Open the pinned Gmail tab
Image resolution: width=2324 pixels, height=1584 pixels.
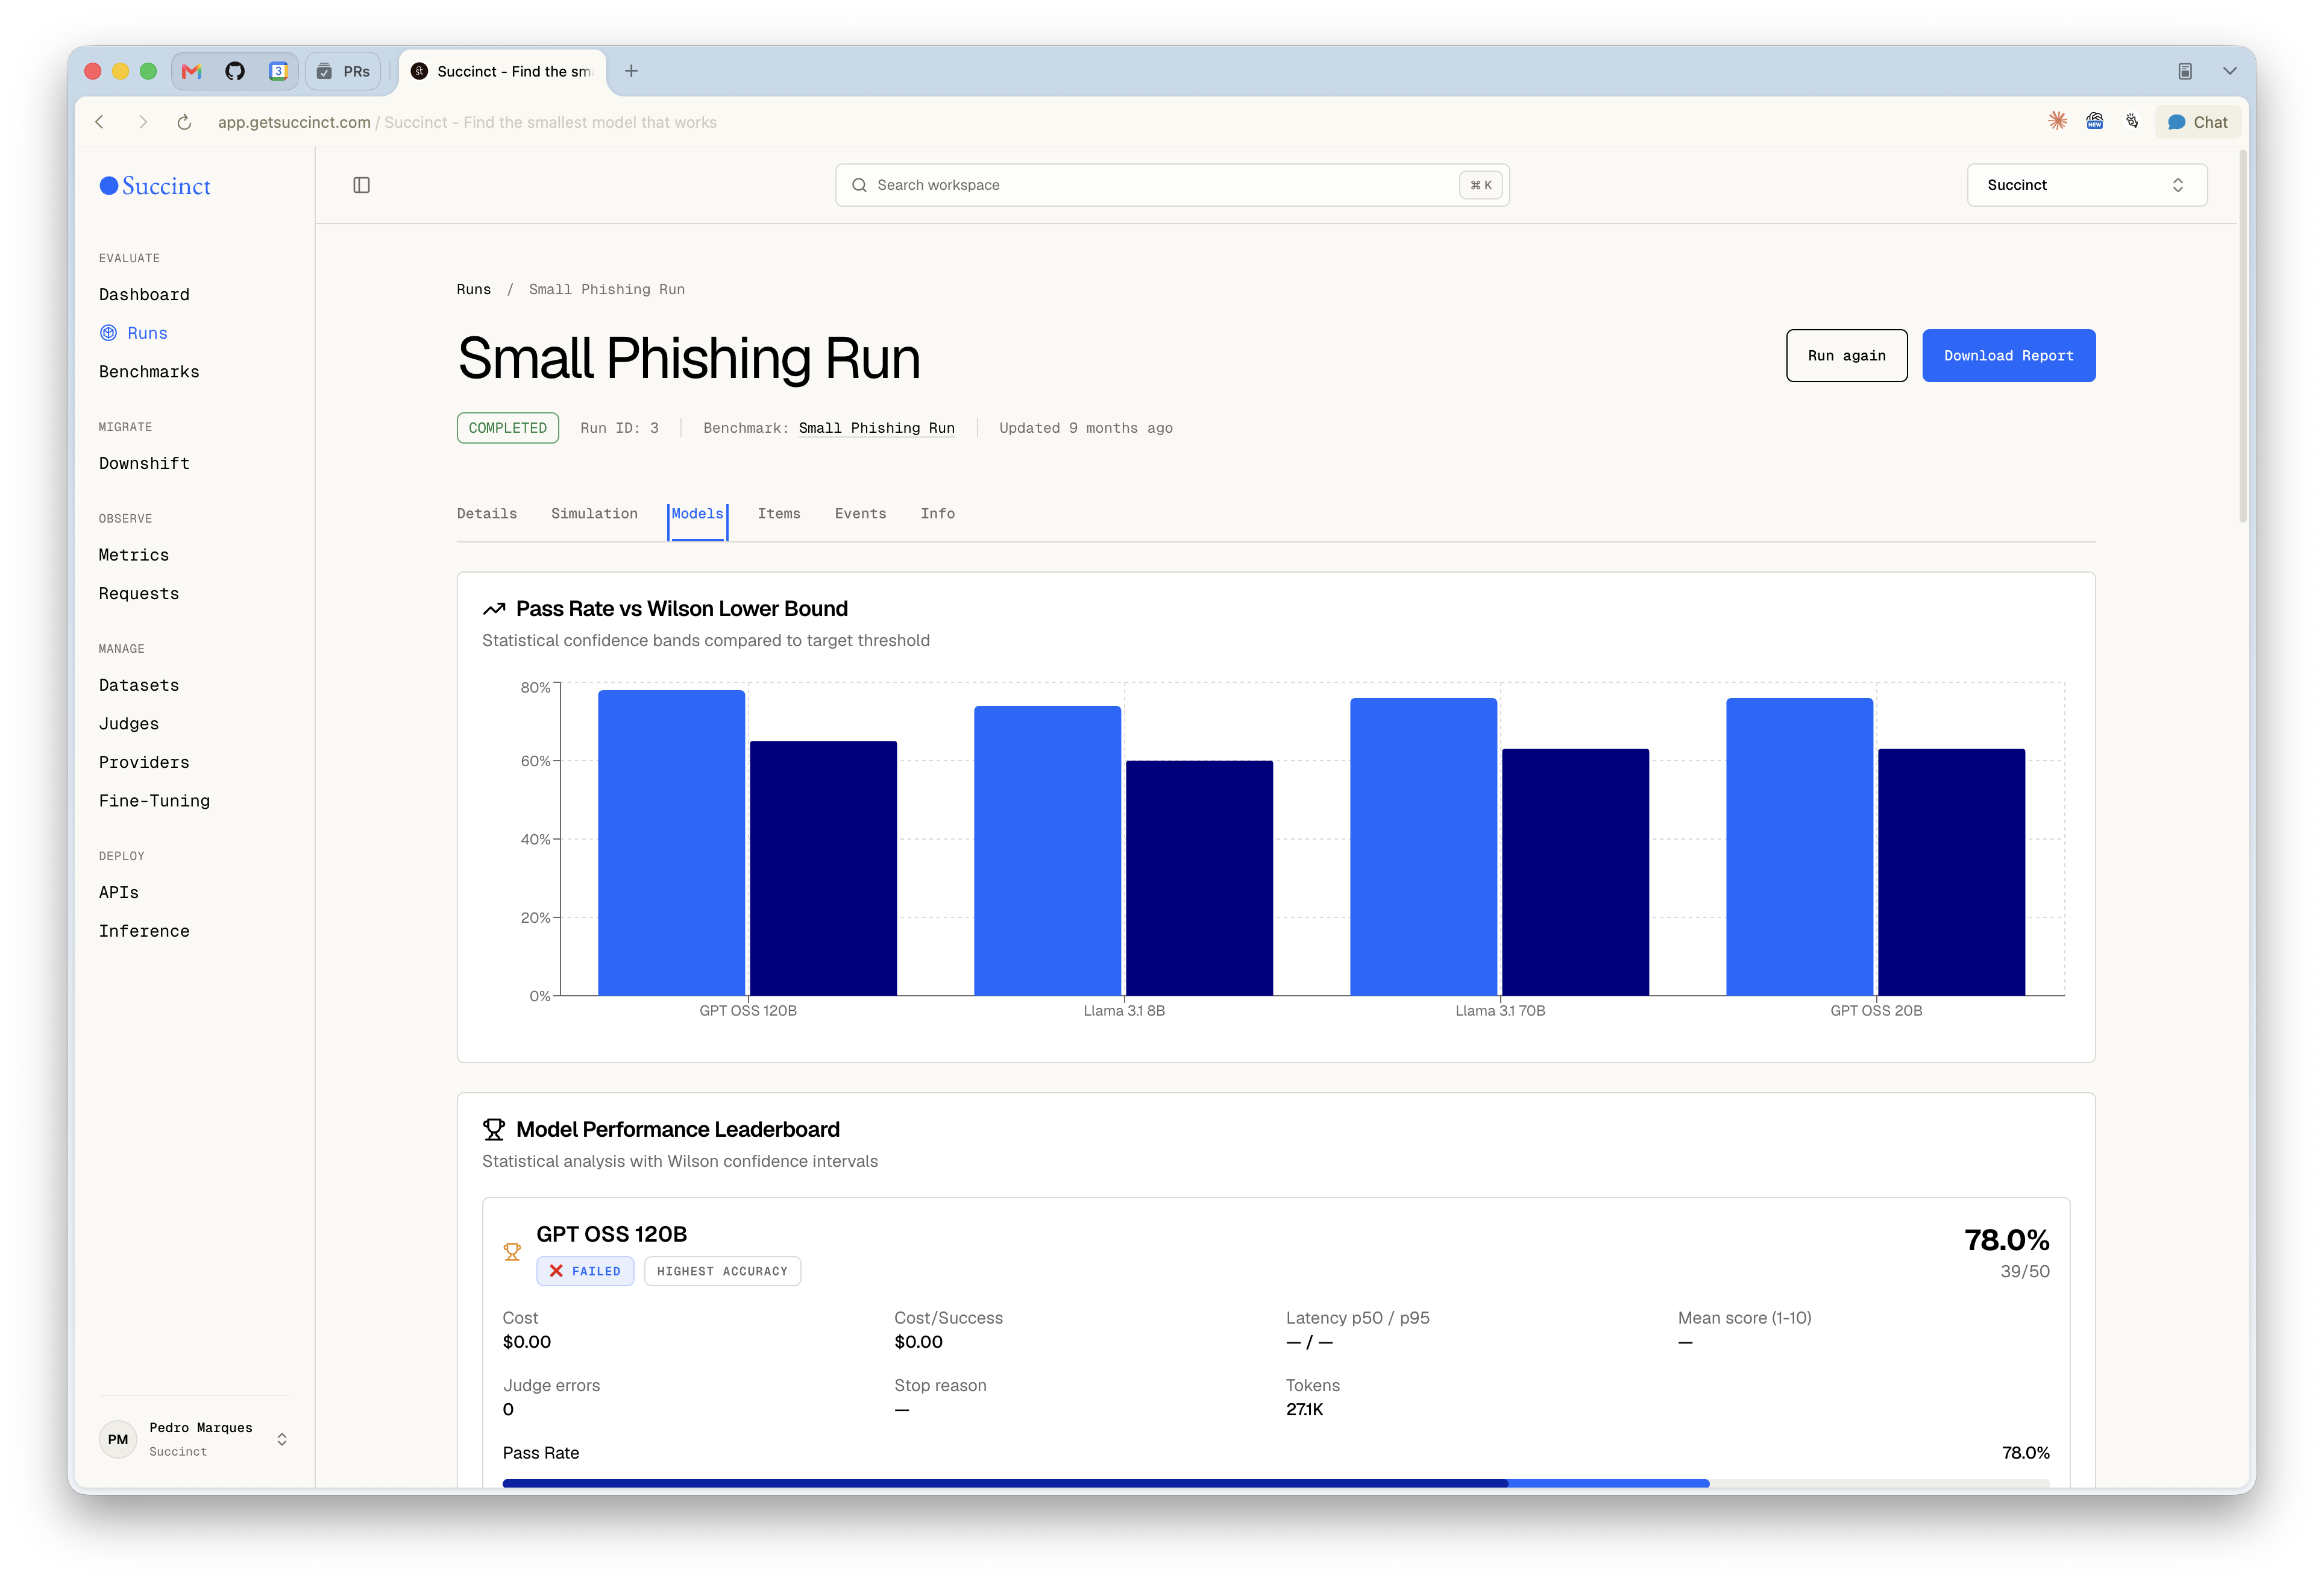pyautogui.click(x=192, y=71)
